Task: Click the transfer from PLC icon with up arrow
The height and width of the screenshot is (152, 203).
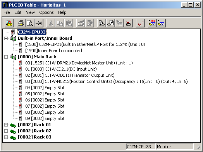Action: [110, 23]
